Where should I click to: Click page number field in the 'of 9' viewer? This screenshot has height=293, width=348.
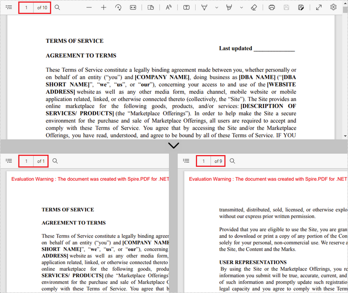(x=204, y=161)
